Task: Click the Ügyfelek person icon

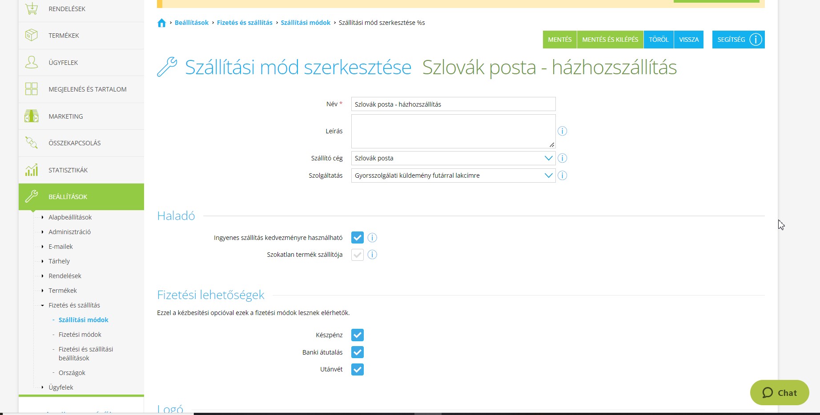Action: pyautogui.click(x=32, y=62)
